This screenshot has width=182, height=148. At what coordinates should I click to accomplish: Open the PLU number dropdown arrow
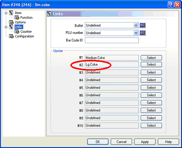(136, 33)
